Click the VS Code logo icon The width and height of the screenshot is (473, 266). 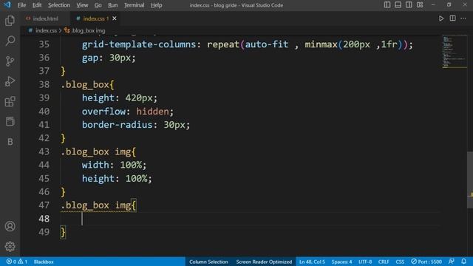coord(7,5)
